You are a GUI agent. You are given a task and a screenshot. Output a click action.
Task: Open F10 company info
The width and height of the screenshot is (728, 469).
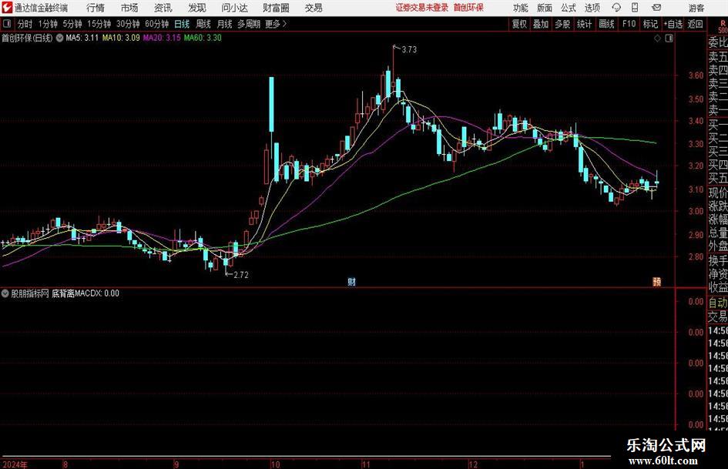(629, 24)
